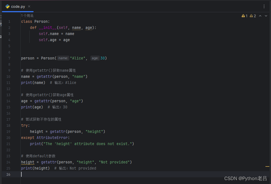The image size is (271, 184).
Task: Open the editor tab options kebab menu
Action: click(264, 6)
